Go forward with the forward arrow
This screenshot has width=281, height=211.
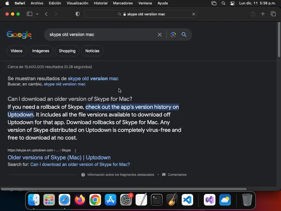pos(56,14)
